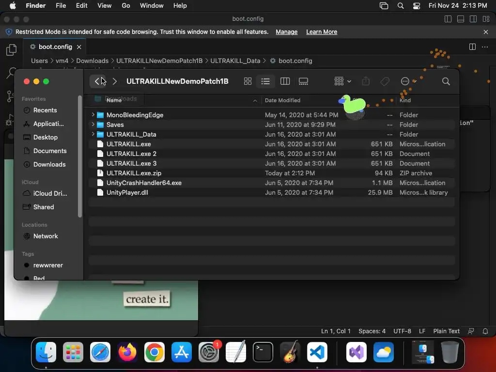Expand the ULTRAKILL_Data folder

93,134
